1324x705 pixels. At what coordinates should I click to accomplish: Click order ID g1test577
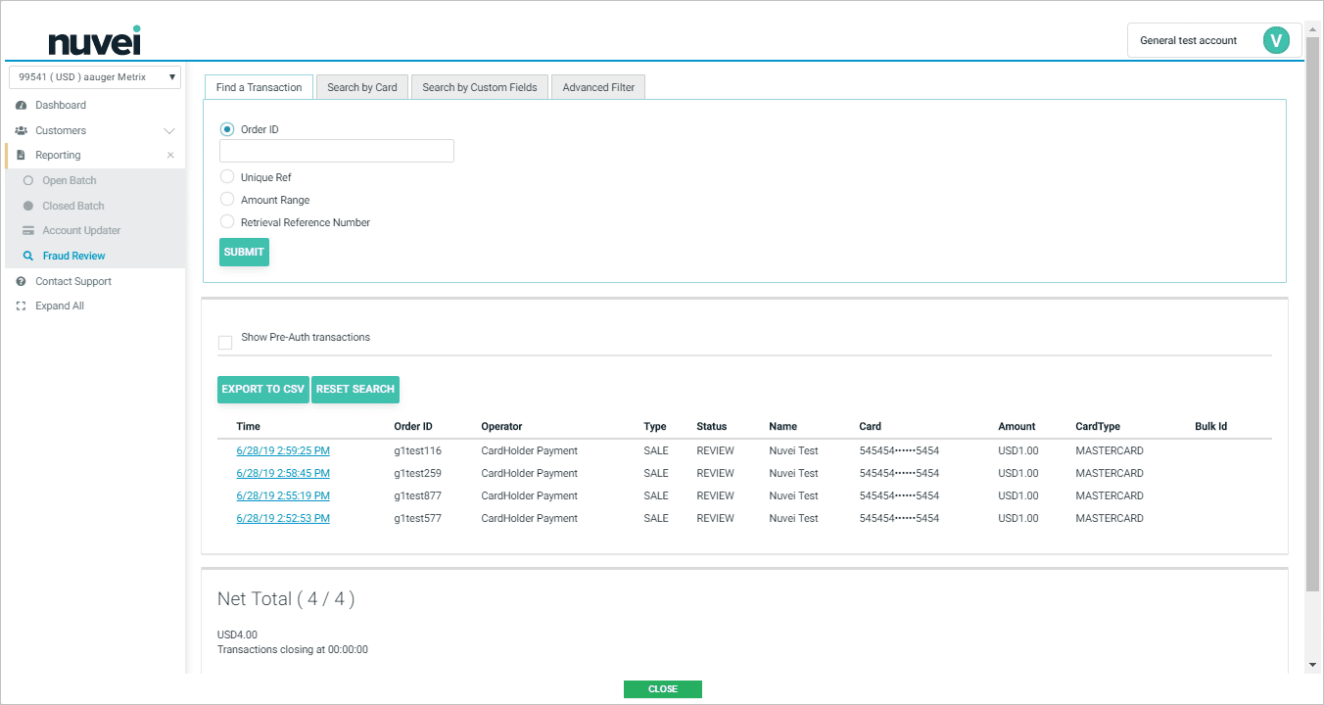418,518
